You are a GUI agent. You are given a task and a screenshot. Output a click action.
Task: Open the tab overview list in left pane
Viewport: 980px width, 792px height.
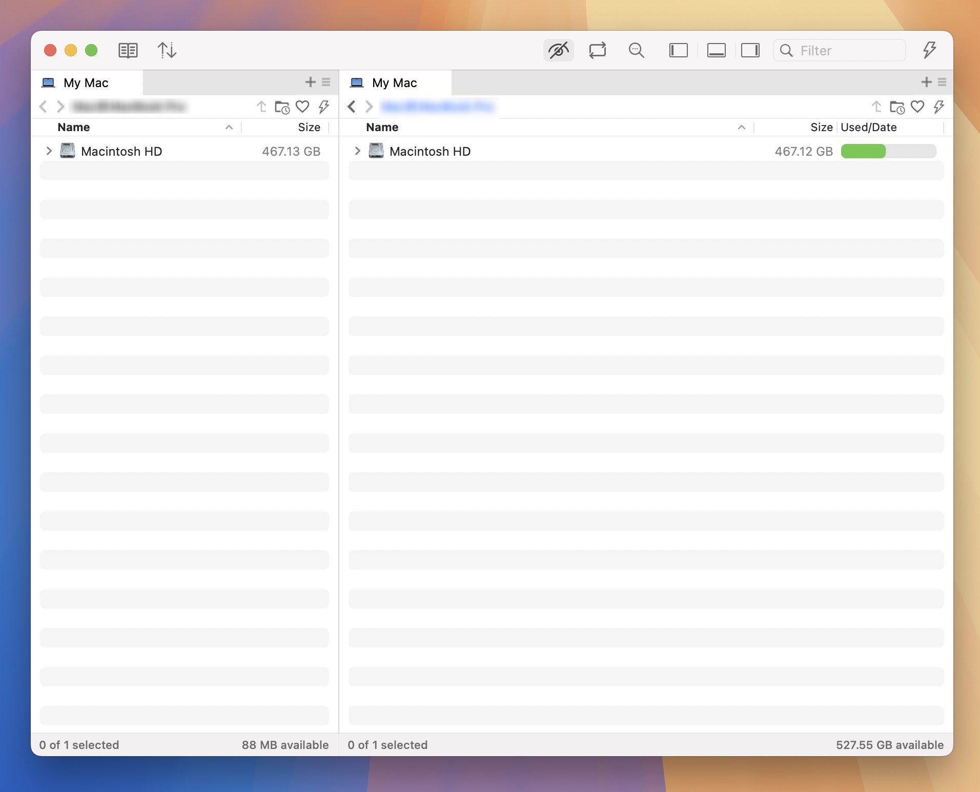[326, 82]
